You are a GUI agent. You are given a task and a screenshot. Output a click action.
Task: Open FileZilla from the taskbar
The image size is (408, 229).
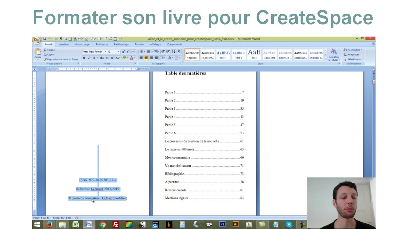pos(116,224)
